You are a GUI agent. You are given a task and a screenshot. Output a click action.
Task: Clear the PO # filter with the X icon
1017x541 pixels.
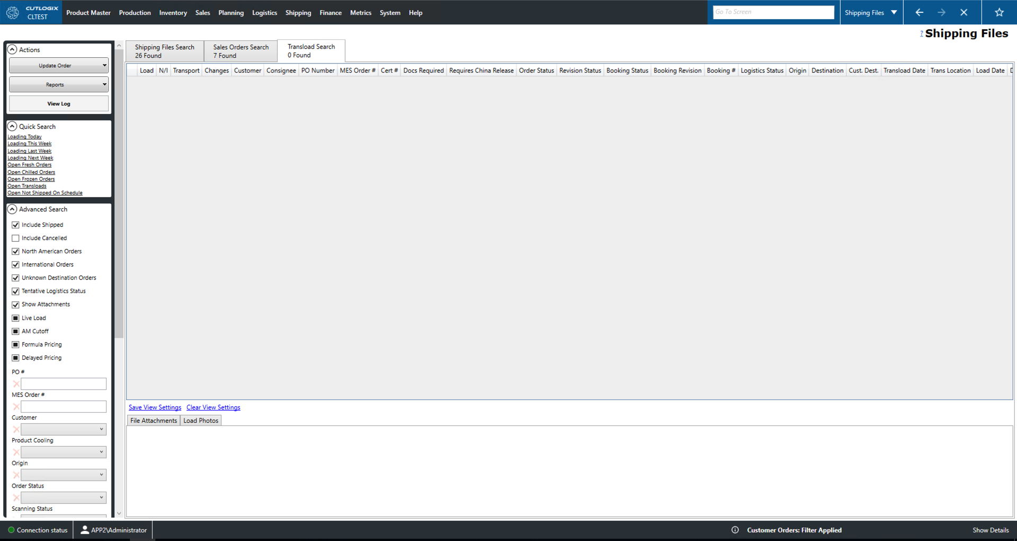15,384
